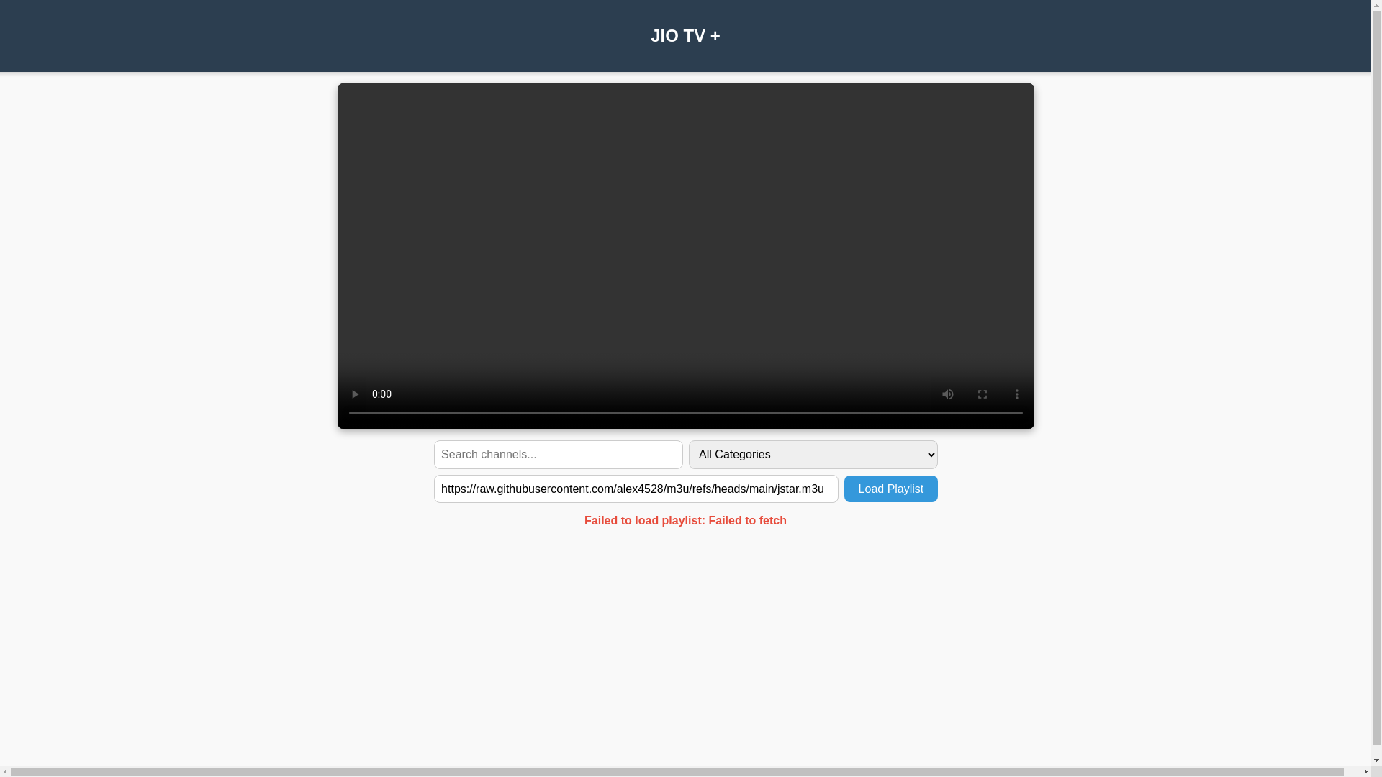Click the video progress seek bar
Screen dimensions: 1382x777
[686, 413]
